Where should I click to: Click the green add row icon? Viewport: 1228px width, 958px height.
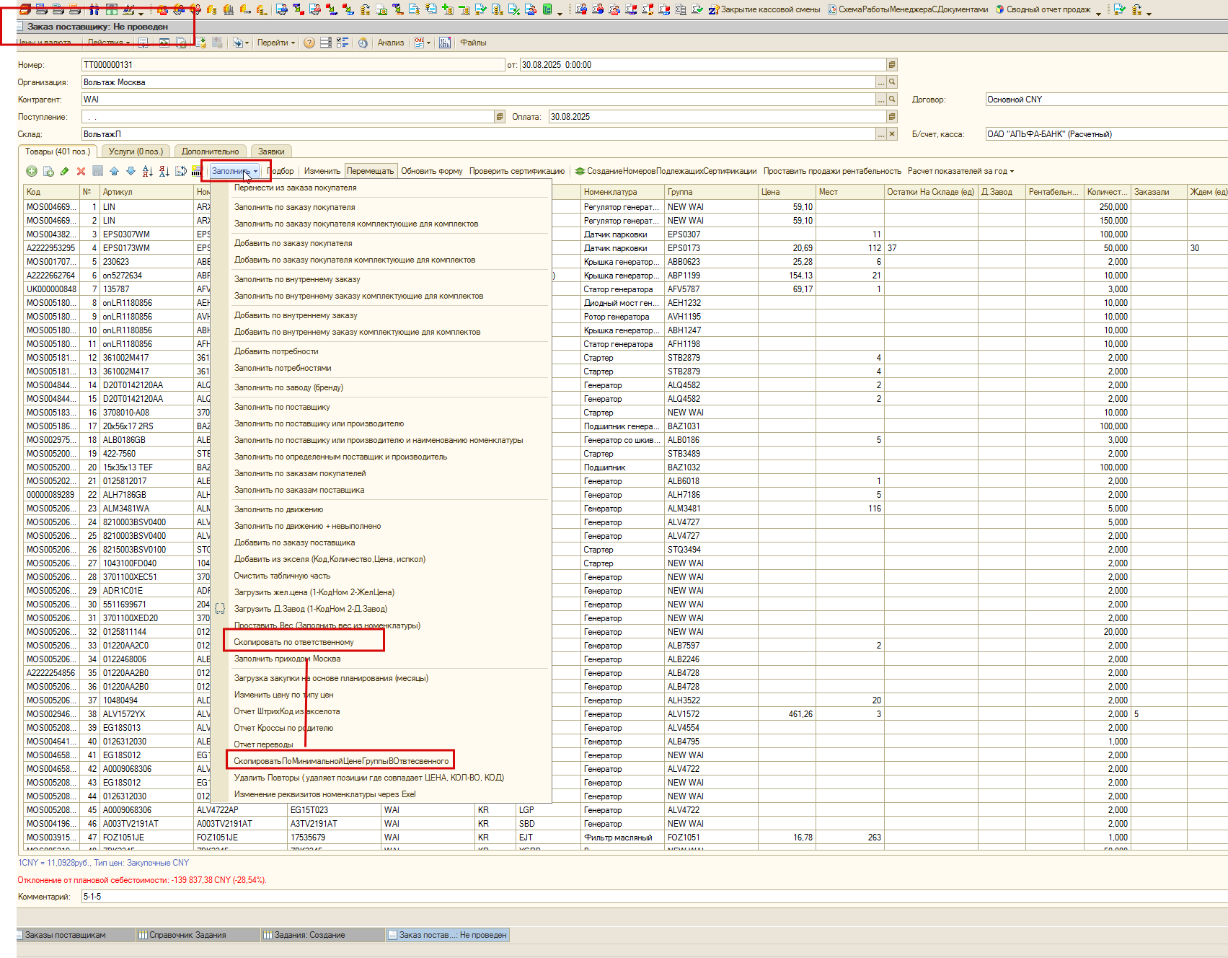(31, 171)
